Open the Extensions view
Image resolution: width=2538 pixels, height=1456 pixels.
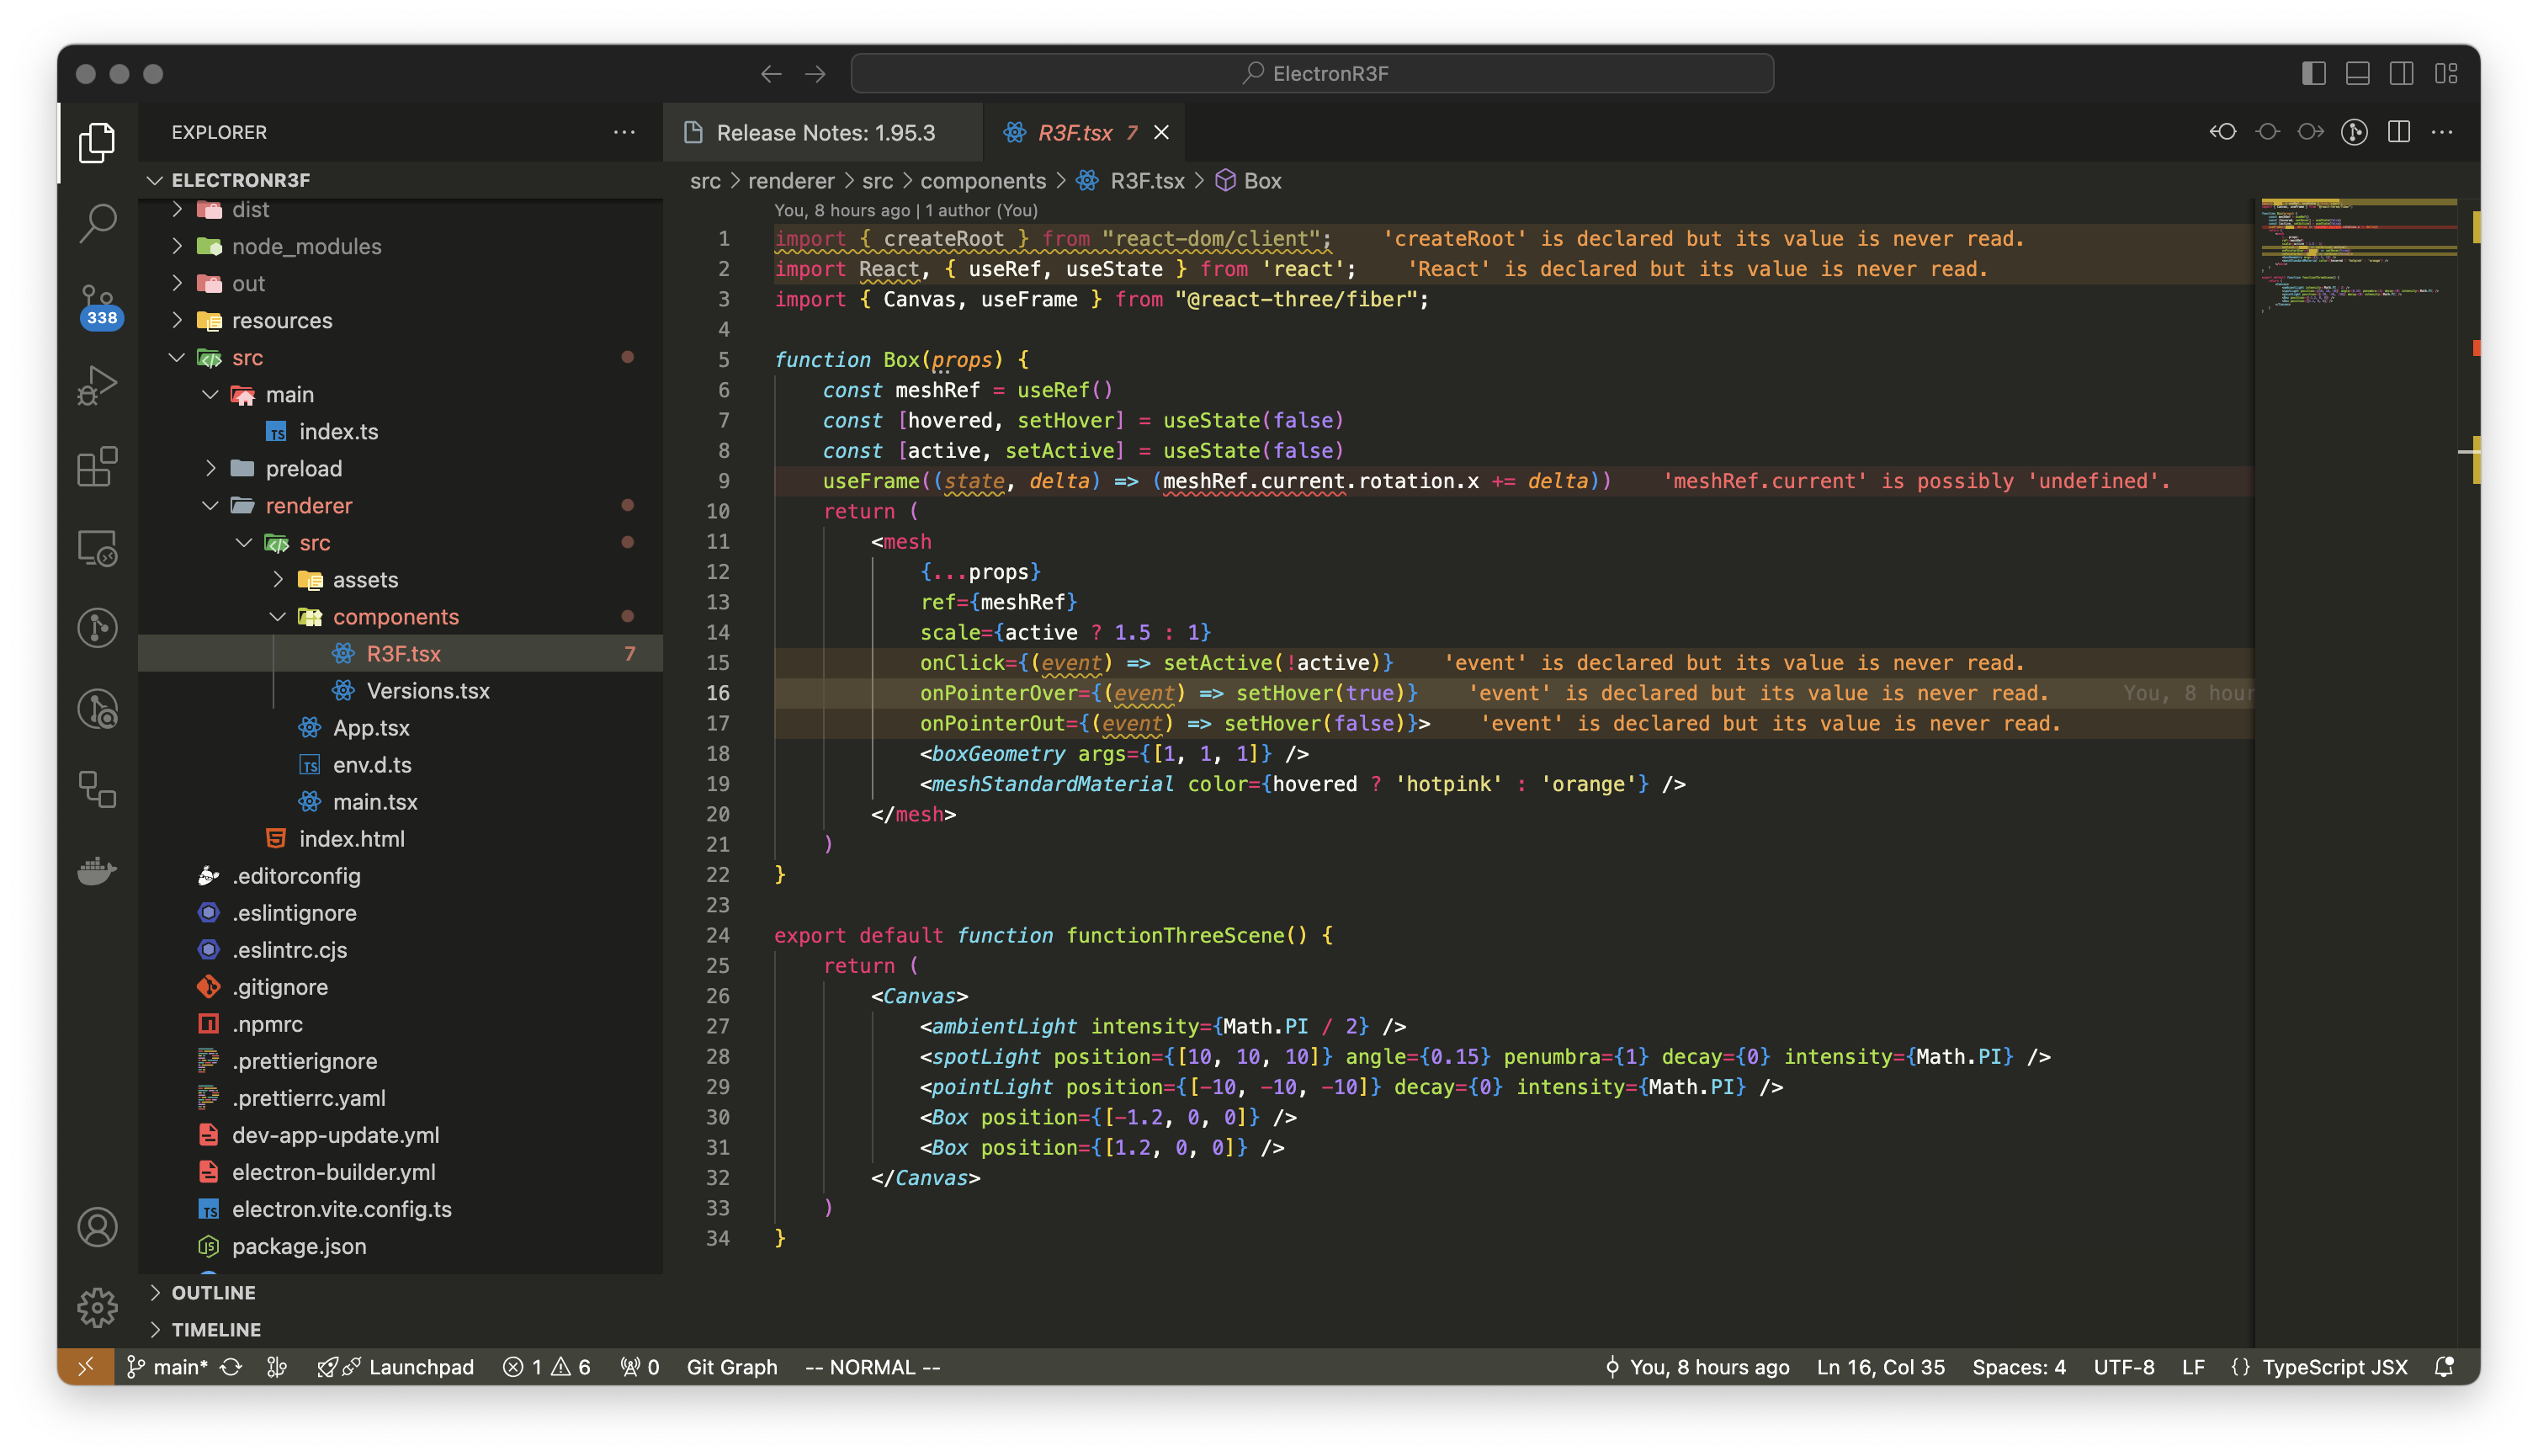point(97,466)
